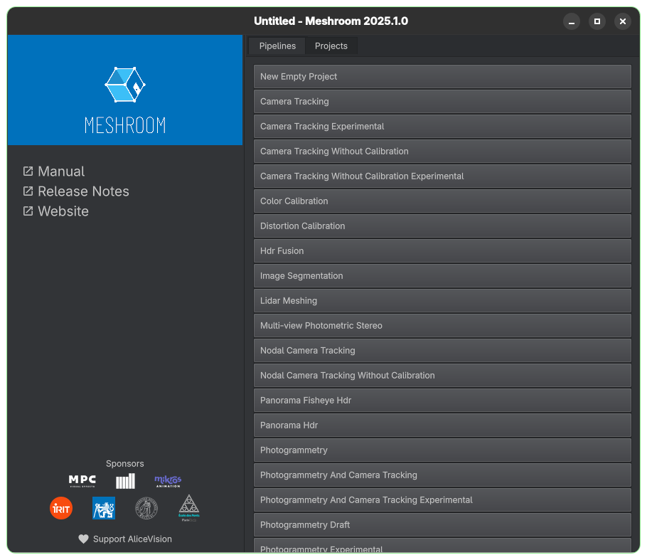Start the Hdr Fusion pipeline
The image size is (647, 560).
click(442, 250)
